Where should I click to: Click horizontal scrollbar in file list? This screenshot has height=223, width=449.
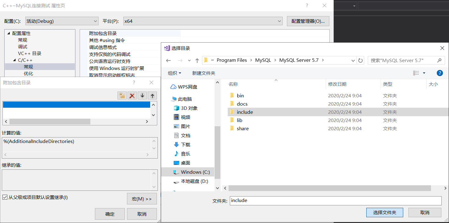(329, 188)
